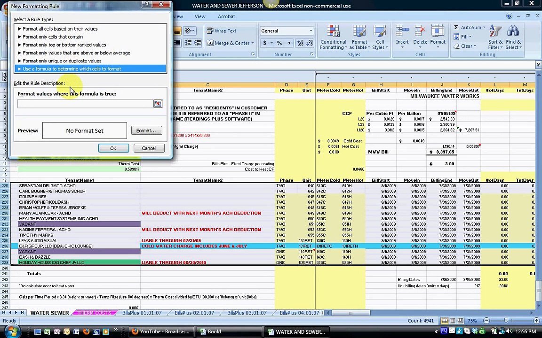Apply Comma Style format
Screen dimensions: 542x338
[x=289, y=43]
